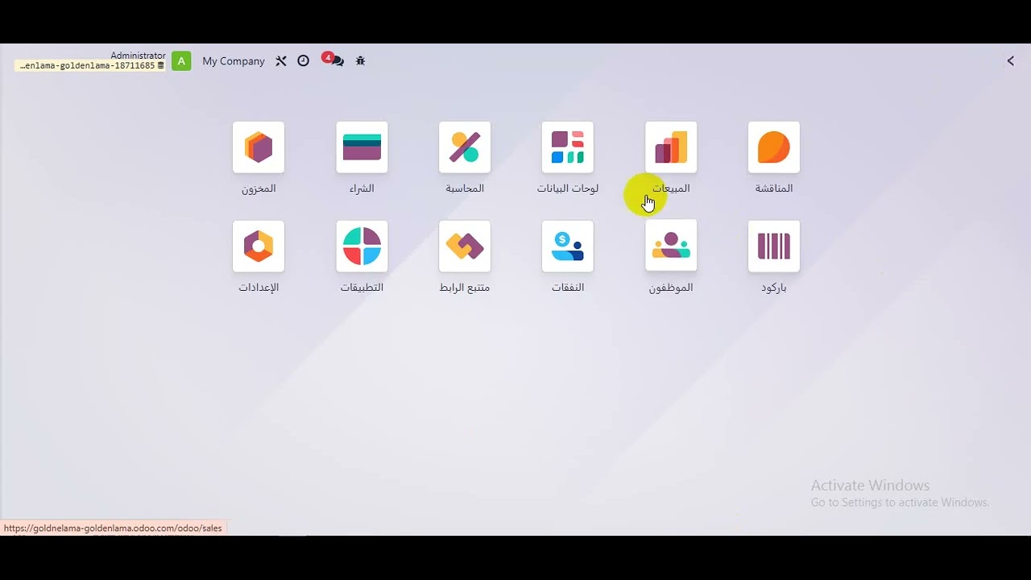The width and height of the screenshot is (1031, 580).
Task: Click the green user avatar A
Action: pos(181,61)
